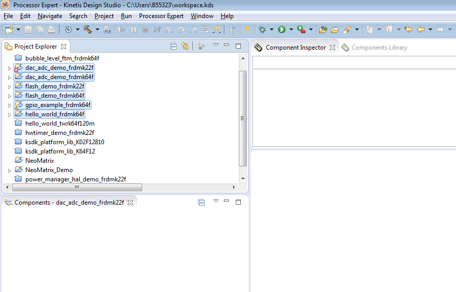
Task: Open the Run button dropdown arrow
Action: [291, 29]
